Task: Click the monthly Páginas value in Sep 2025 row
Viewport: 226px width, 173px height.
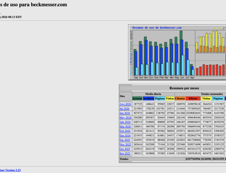Action: coord(219,153)
